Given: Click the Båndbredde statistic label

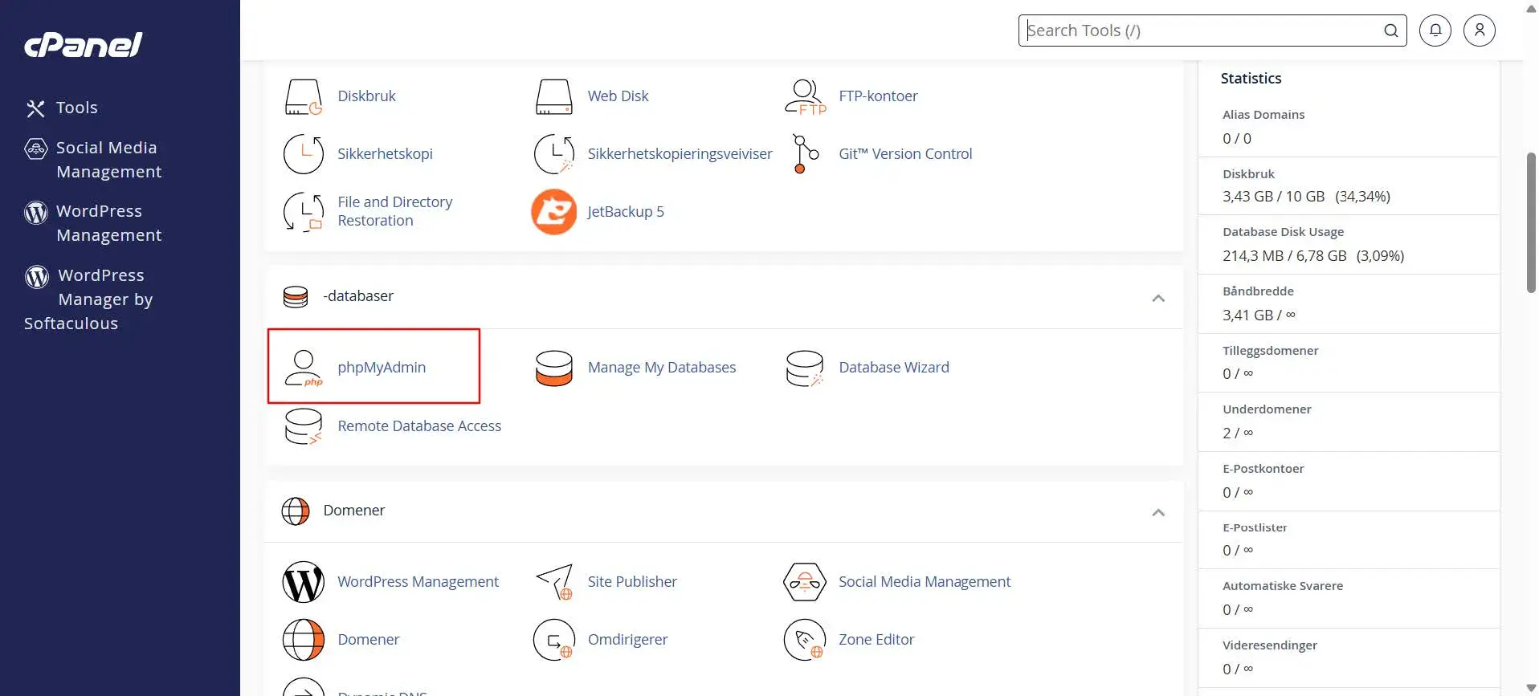Looking at the screenshot, I should tap(1258, 291).
